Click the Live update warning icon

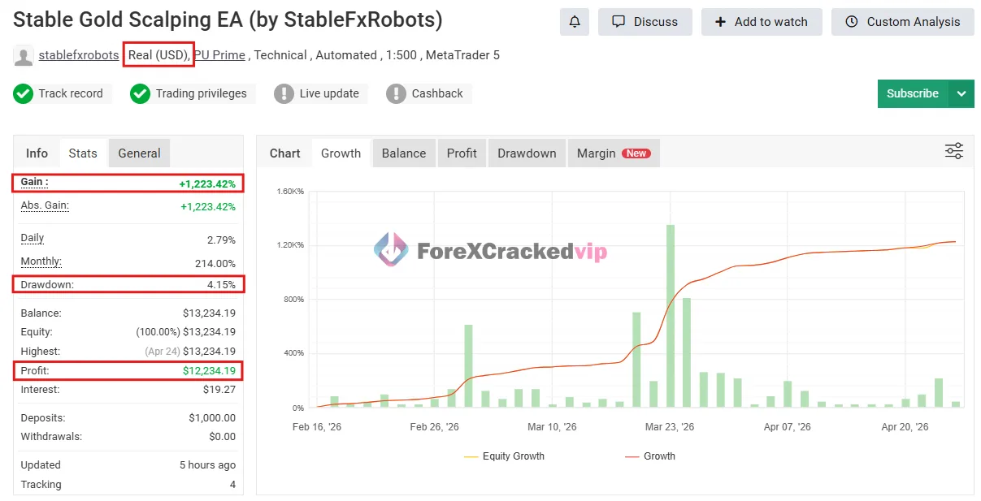click(284, 93)
